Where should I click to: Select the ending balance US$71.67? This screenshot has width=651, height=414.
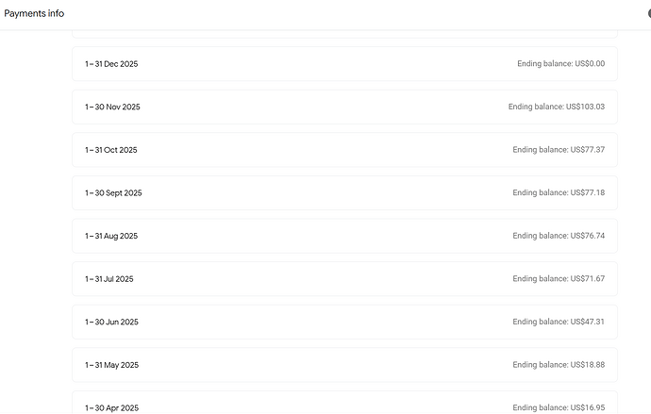(x=559, y=278)
